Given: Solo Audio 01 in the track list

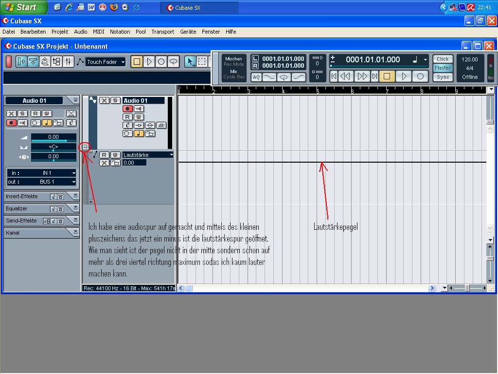Looking at the screenshot, I should tap(115, 100).
